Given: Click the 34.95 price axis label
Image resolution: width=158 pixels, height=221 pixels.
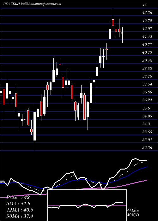Looking at the screenshot, I should 147,116.
